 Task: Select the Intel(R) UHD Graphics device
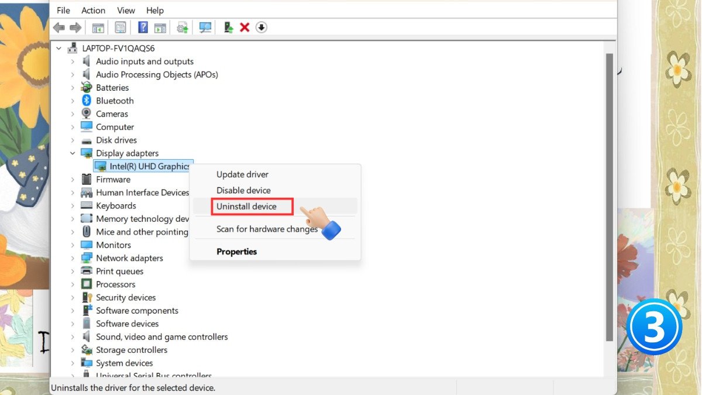[150, 166]
